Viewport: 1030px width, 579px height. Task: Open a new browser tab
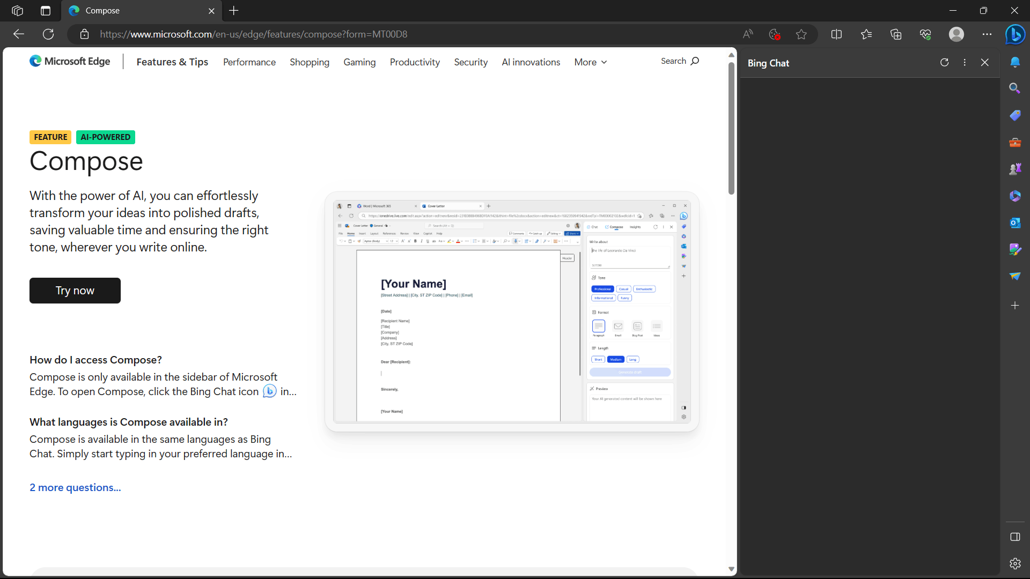[x=234, y=11]
